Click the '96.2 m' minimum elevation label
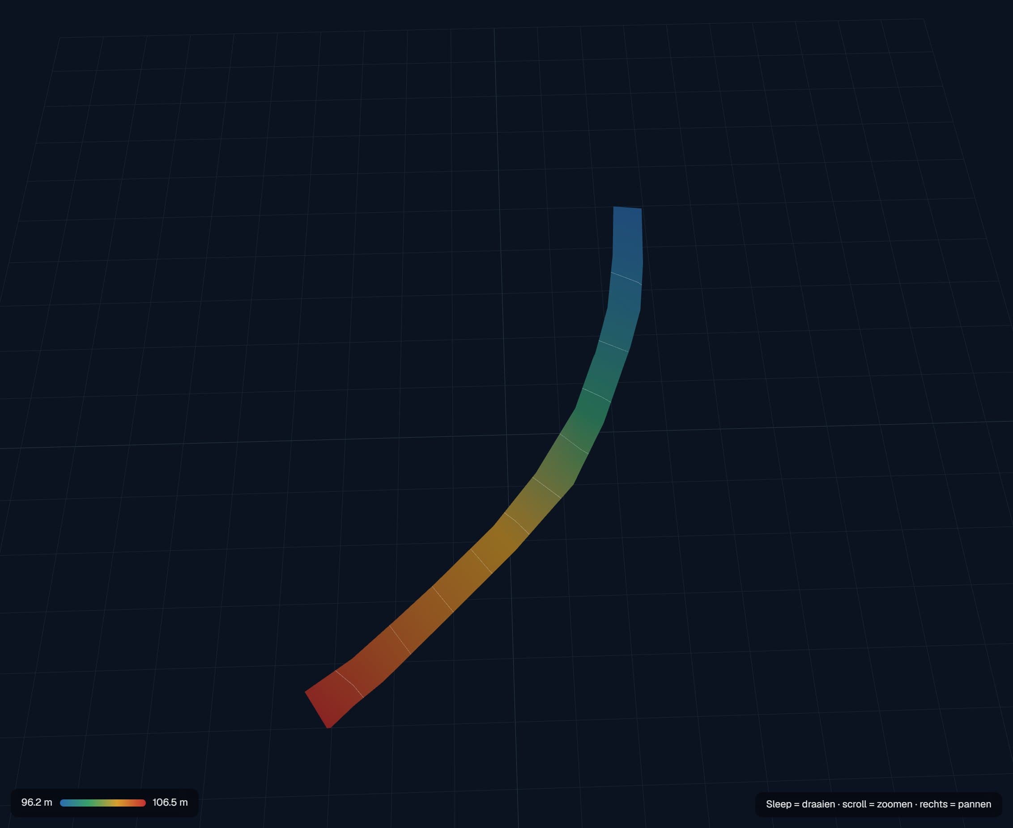The height and width of the screenshot is (828, 1013). tap(37, 803)
